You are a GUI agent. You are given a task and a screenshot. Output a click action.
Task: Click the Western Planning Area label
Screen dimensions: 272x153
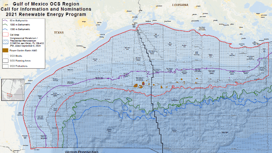point(82,152)
